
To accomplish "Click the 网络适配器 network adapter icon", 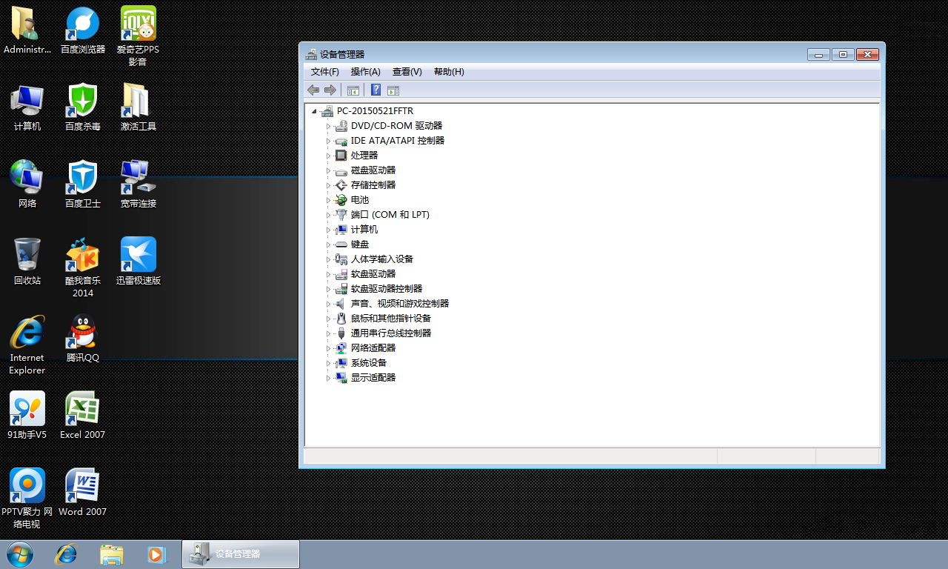I will (340, 347).
